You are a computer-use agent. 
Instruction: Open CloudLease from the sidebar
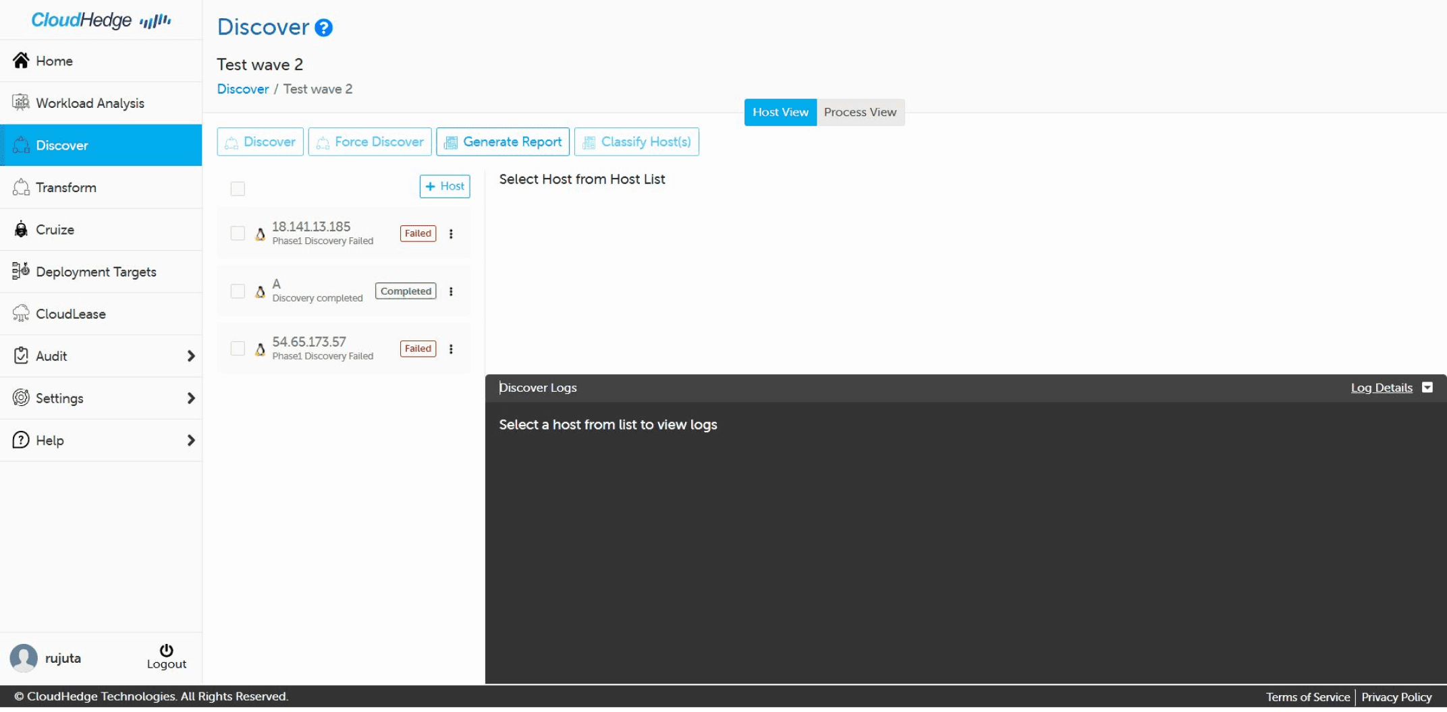click(101, 314)
